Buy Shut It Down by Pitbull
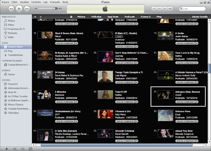The width and height of the screenshot is (211, 151). [x=65, y=43]
